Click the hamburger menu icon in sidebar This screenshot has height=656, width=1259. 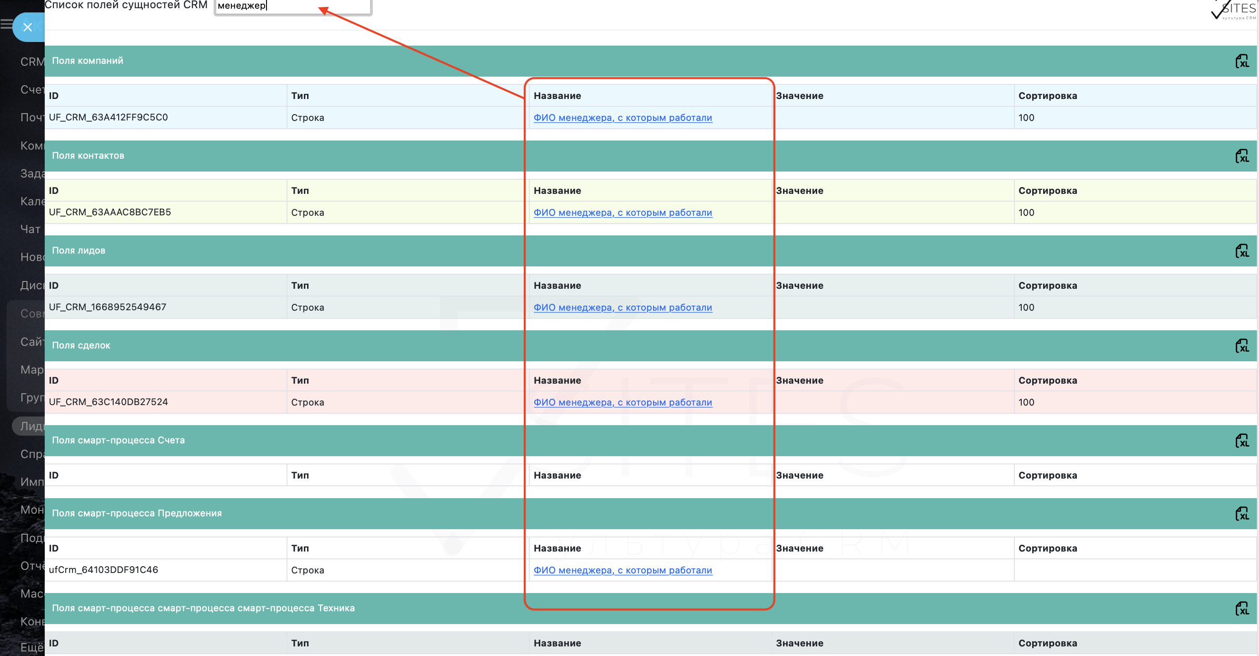(6, 23)
